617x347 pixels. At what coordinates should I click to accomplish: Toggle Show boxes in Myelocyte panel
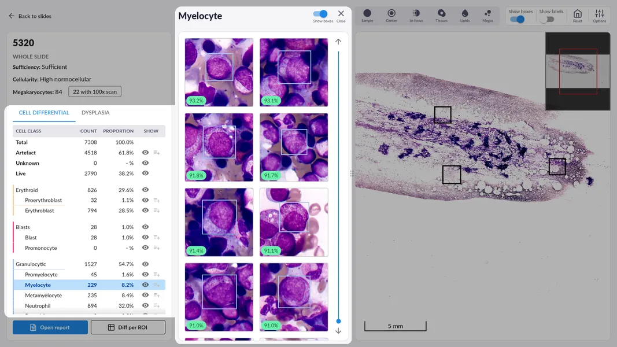coord(320,14)
